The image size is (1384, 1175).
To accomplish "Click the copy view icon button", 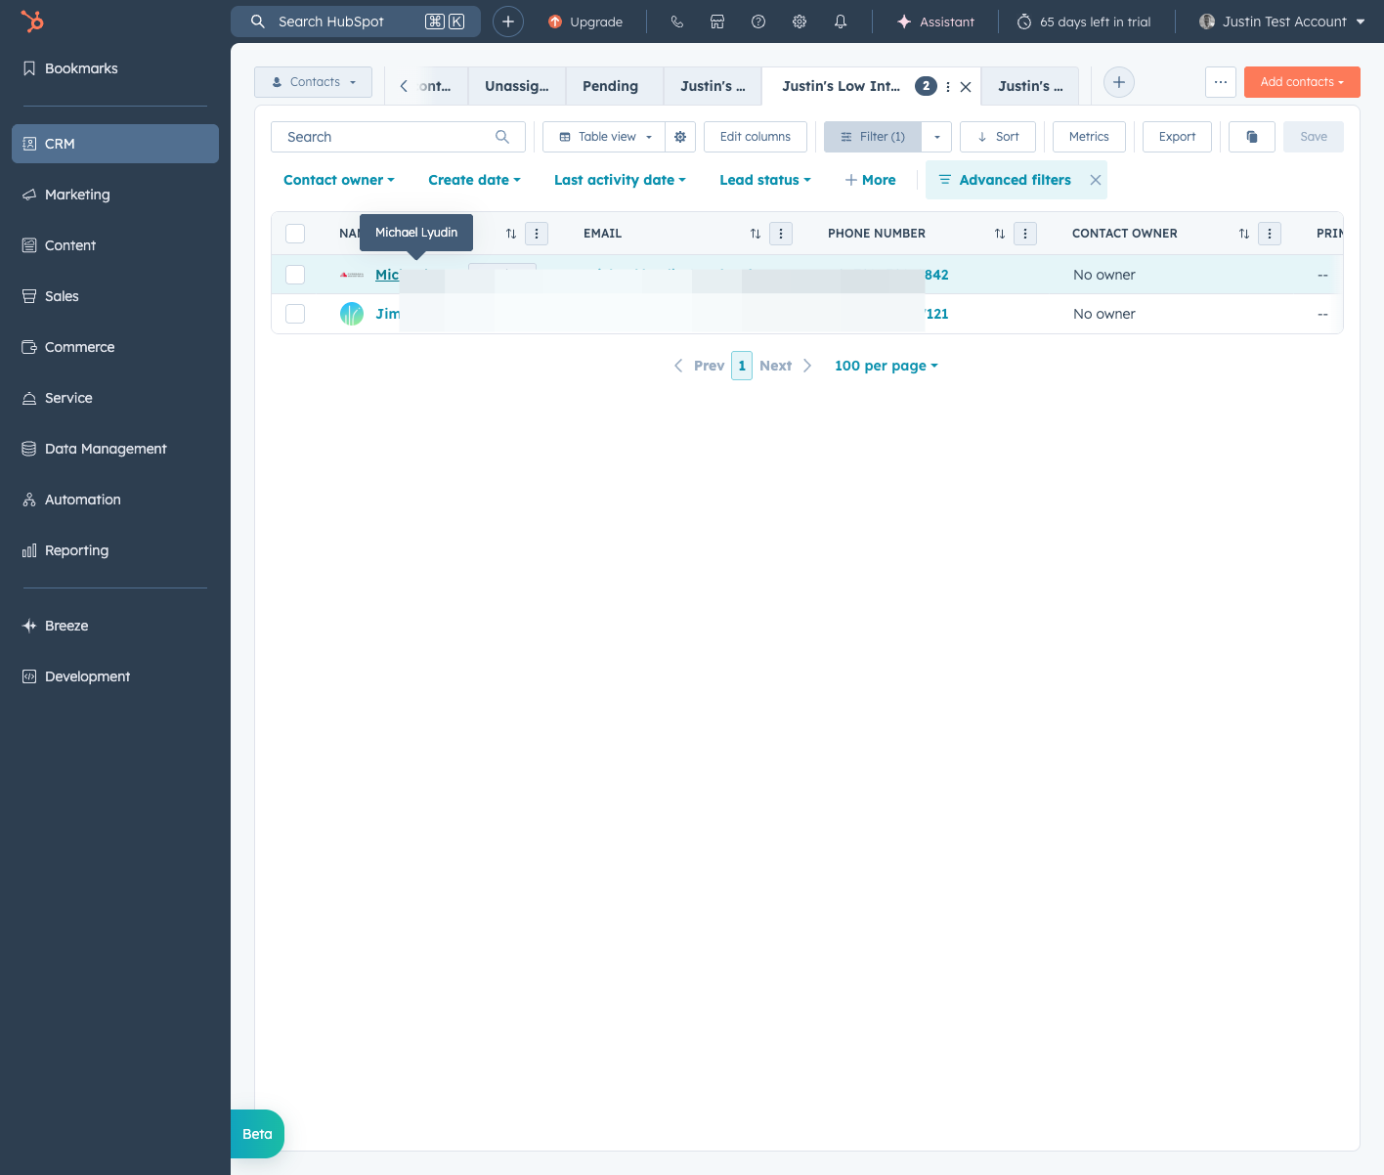I will 1252,137.
